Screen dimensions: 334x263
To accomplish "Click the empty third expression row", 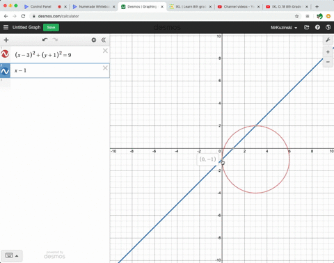I will [x=55, y=84].
